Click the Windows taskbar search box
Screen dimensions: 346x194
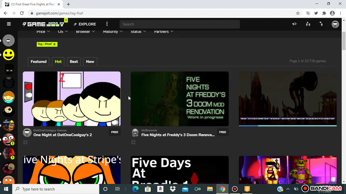[56, 189]
